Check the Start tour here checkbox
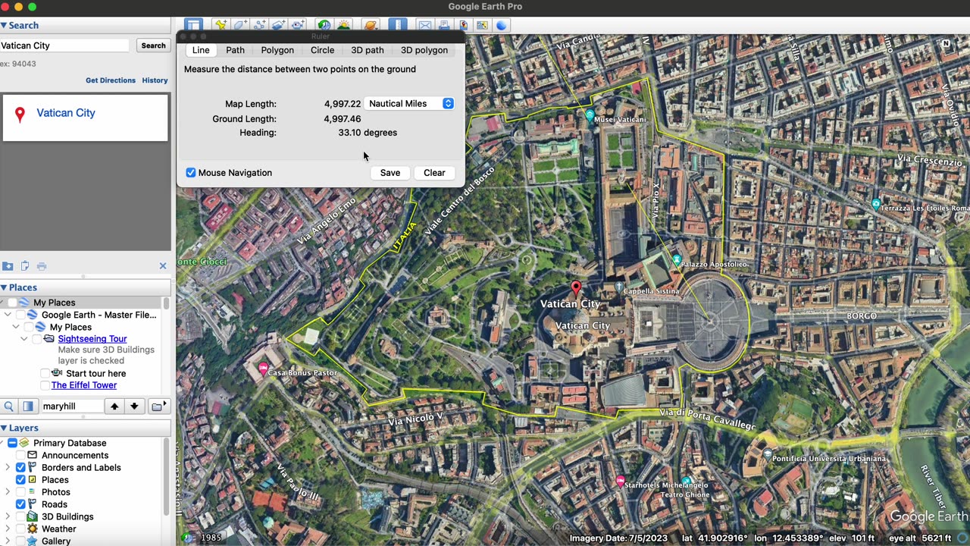Image resolution: width=970 pixels, height=546 pixels. coord(45,373)
